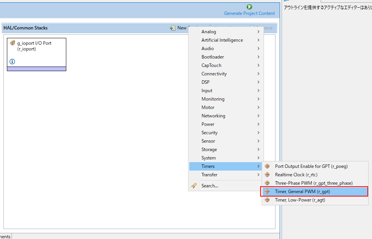This screenshot has width=372, height=239.
Task: Click the Port Output Enable for GPT module icon
Action: coord(267,166)
